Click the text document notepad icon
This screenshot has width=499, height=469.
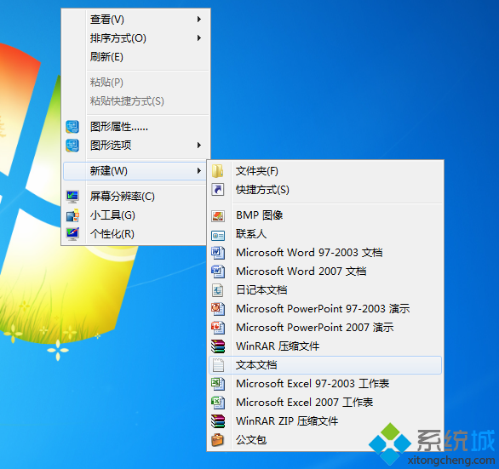(218, 365)
